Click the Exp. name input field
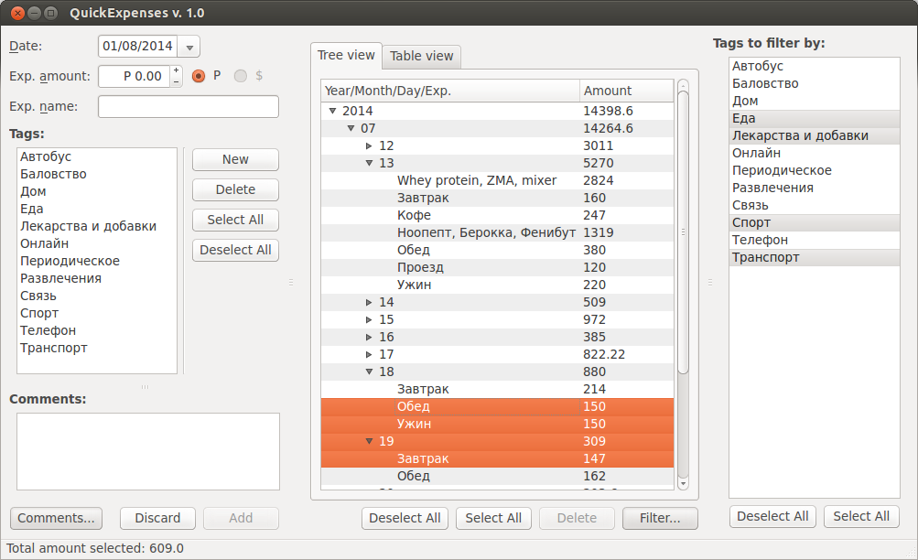Image resolution: width=918 pixels, height=560 pixels. (189, 106)
